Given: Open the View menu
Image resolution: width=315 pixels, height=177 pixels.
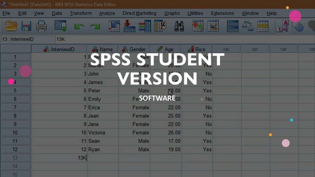Looking at the screenshot, I should [x=39, y=13].
